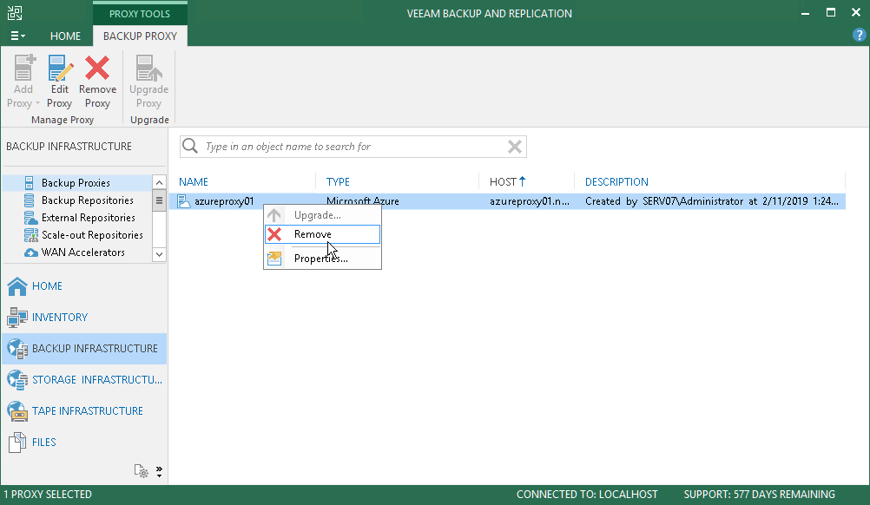Click Upgrade arrow icon in context menu
The height and width of the screenshot is (505, 870).
point(274,215)
